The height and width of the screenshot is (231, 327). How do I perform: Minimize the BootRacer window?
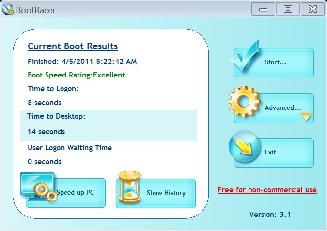[263, 9]
